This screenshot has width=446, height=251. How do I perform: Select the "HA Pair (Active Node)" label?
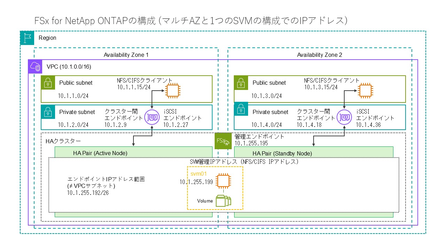[100, 153]
